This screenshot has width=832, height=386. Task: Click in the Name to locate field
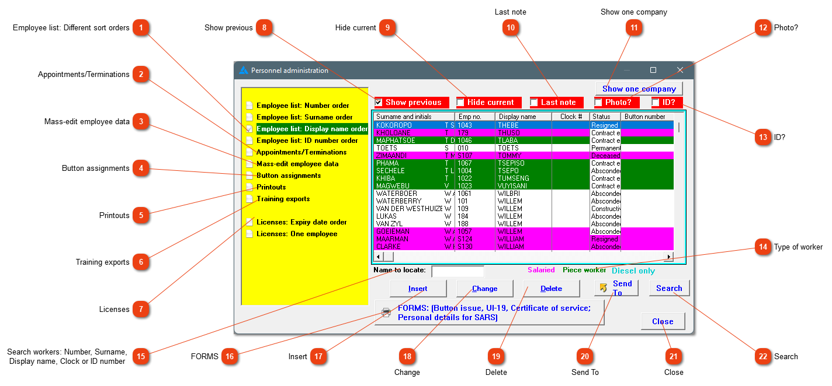point(457,271)
